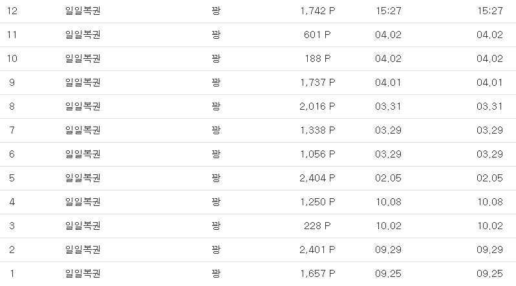Open the 일일복권 entry in row 8
This screenshot has width=516, height=286.
(83, 107)
